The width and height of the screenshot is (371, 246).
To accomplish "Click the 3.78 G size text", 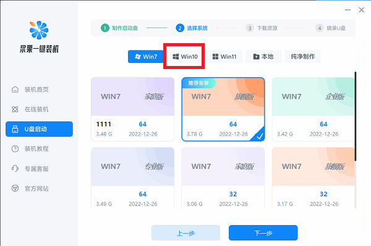I will (195, 134).
